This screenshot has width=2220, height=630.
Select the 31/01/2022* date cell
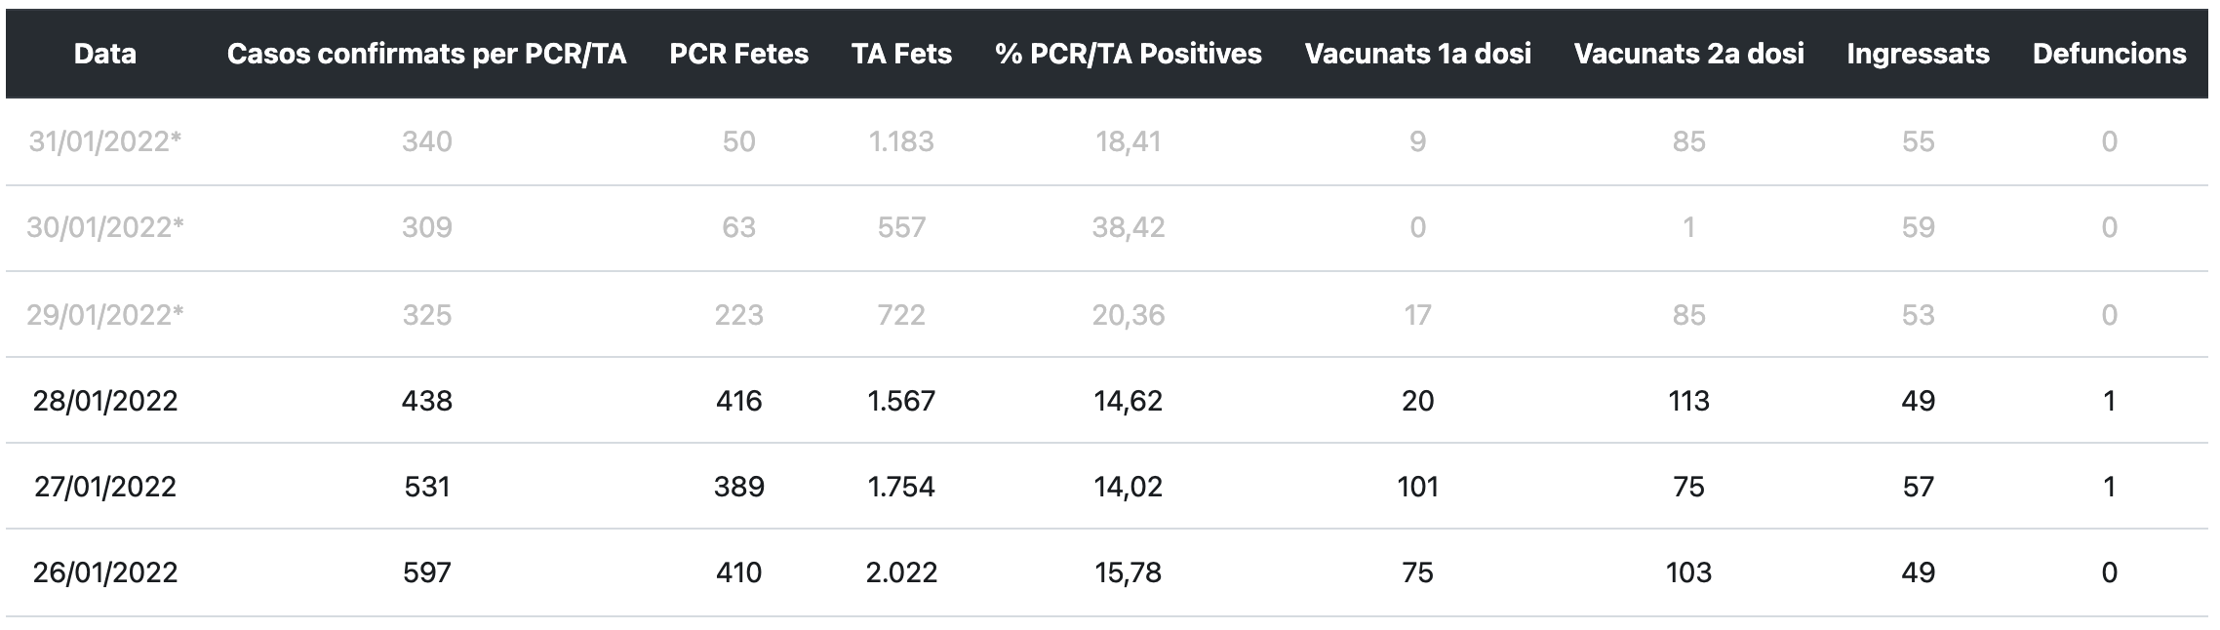coord(105,142)
